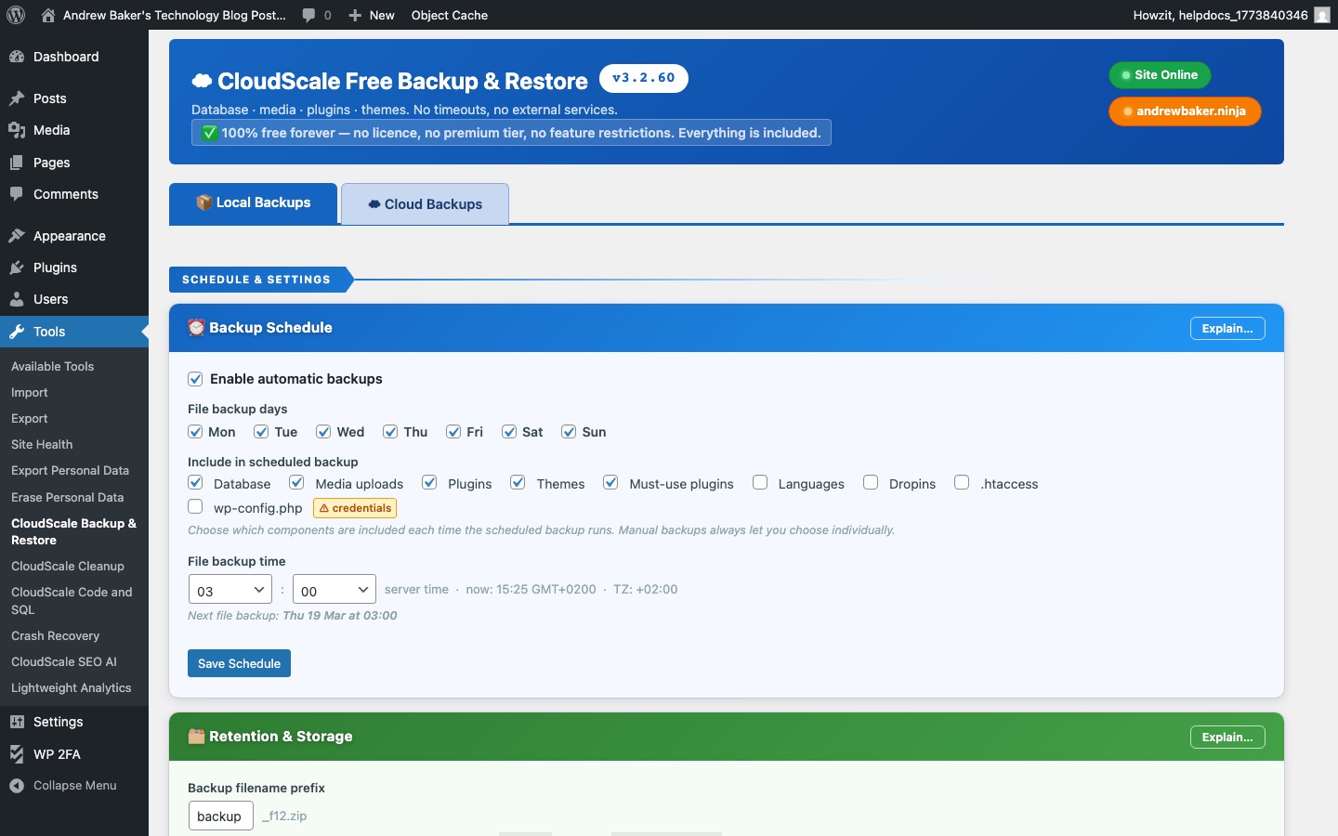The height and width of the screenshot is (836, 1338).
Task: Click the WordPress logo in admin bar
Action: 15,15
